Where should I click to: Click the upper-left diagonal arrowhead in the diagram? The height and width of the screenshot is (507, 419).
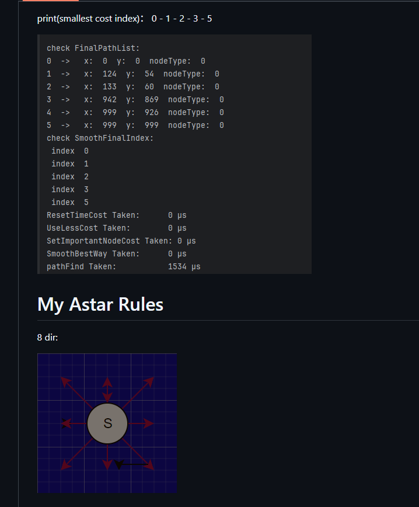click(x=65, y=381)
